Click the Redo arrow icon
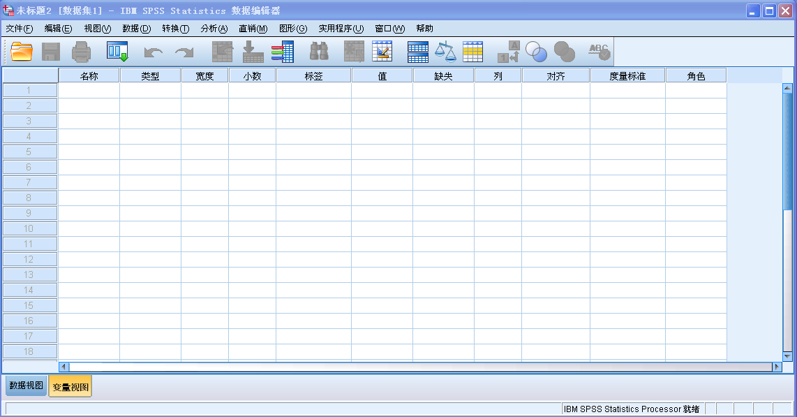Image resolution: width=797 pixels, height=417 pixels. [x=184, y=52]
